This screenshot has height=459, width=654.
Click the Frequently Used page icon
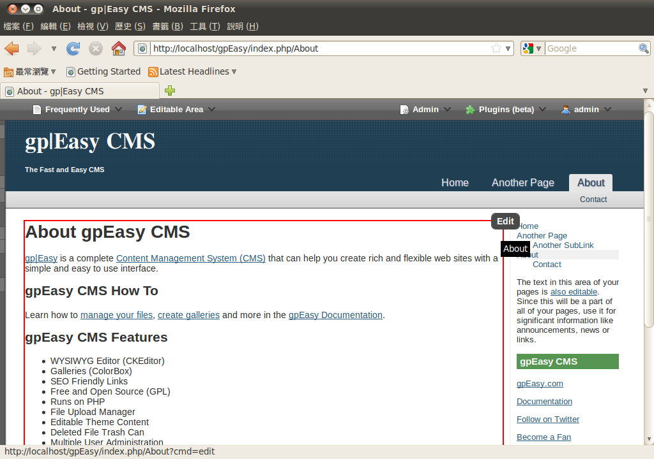(x=36, y=110)
